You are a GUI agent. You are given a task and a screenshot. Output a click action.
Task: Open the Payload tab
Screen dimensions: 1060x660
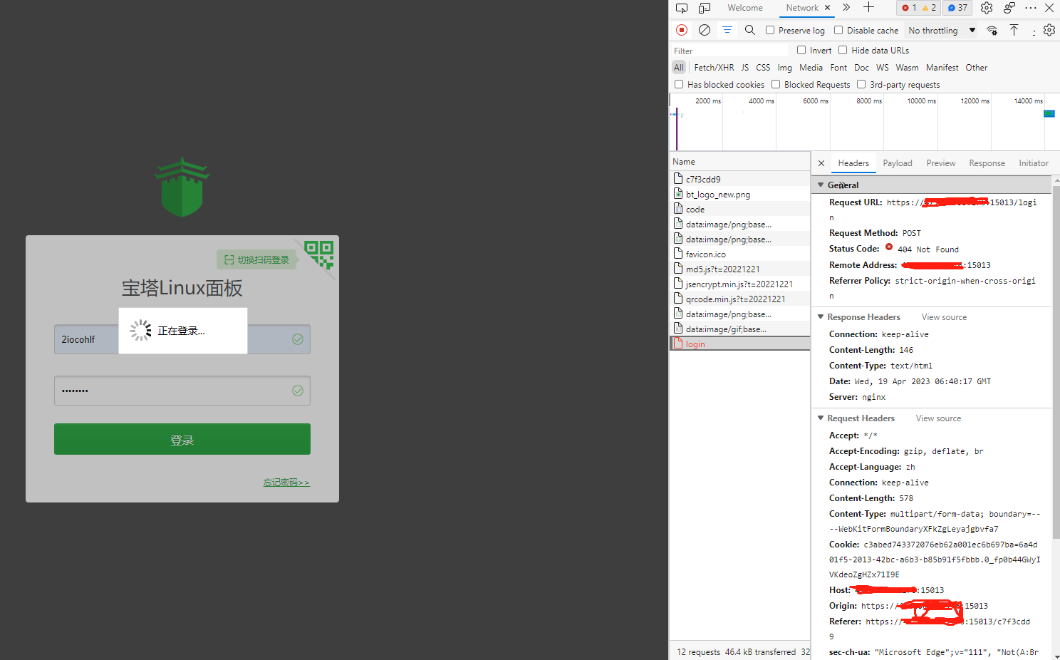tap(898, 163)
